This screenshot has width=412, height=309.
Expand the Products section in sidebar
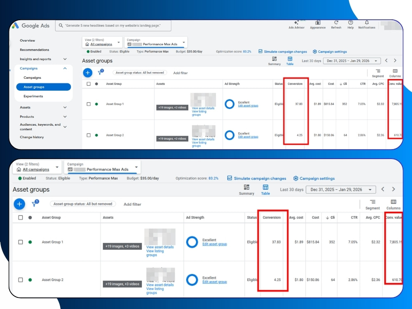(x=65, y=117)
